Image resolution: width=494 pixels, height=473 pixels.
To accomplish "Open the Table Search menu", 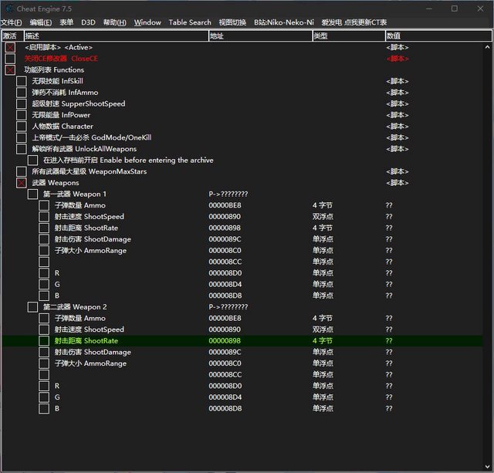I will point(190,22).
